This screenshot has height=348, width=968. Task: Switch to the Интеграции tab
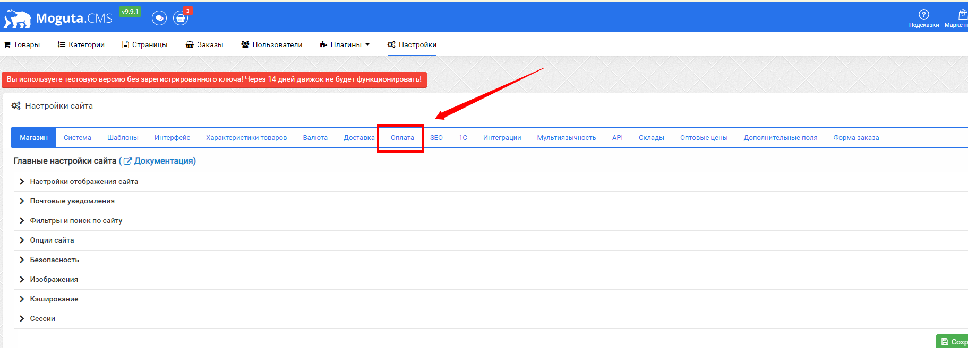(502, 138)
